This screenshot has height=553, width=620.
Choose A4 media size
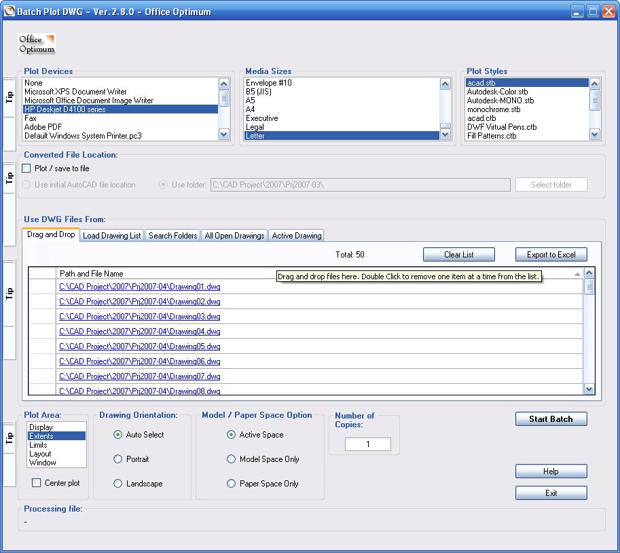point(342,109)
